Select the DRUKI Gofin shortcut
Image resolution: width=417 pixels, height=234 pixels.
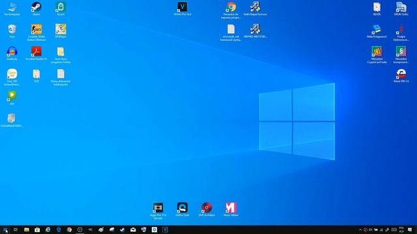[x=401, y=8]
